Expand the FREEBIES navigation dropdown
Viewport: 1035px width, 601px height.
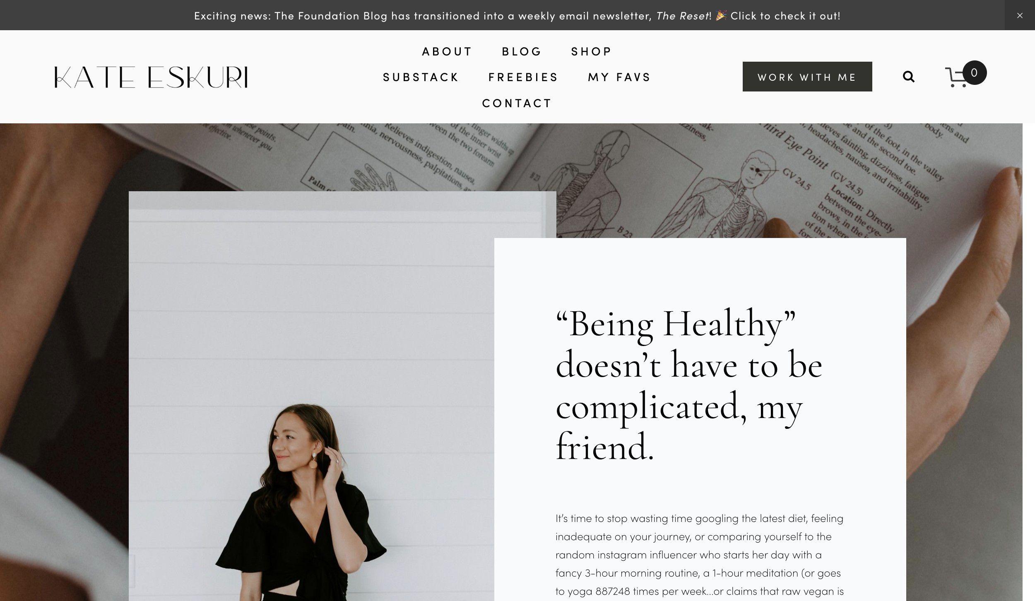[524, 76]
